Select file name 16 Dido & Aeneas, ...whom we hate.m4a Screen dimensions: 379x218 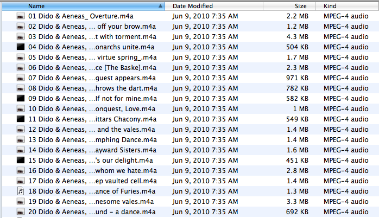(x=92, y=170)
